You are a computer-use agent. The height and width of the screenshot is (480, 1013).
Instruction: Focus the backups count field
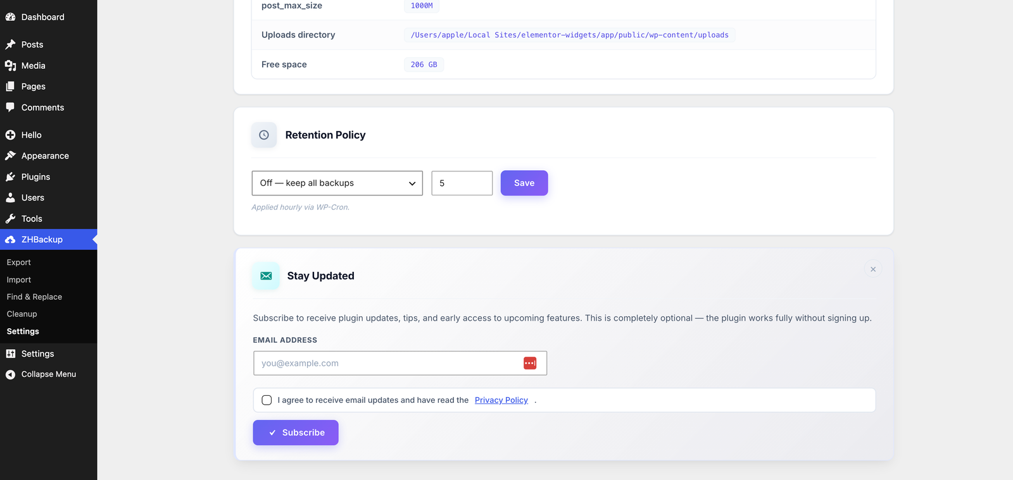coord(462,183)
